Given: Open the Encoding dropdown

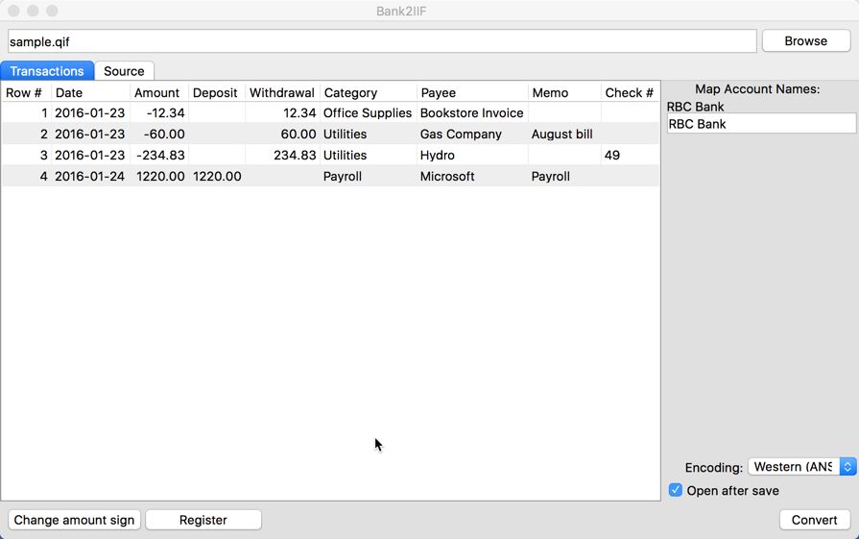Looking at the screenshot, I should point(801,467).
